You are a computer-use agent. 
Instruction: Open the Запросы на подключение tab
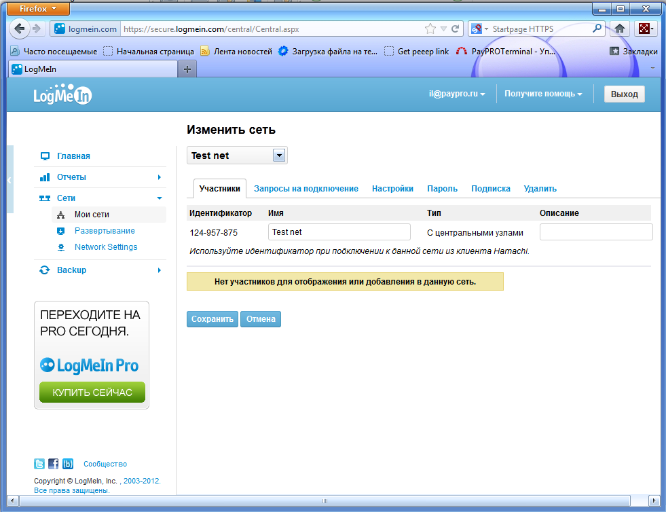[306, 189]
